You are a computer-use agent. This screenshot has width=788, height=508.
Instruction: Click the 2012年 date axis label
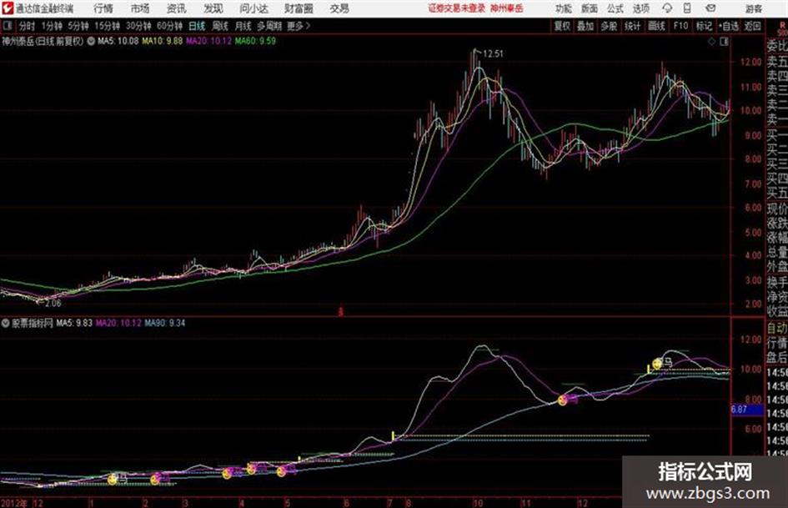point(14,503)
